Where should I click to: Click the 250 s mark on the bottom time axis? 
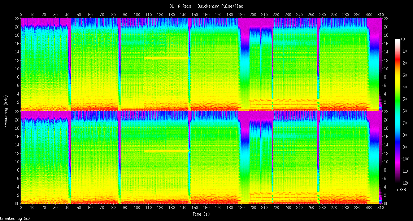[x=311, y=208]
